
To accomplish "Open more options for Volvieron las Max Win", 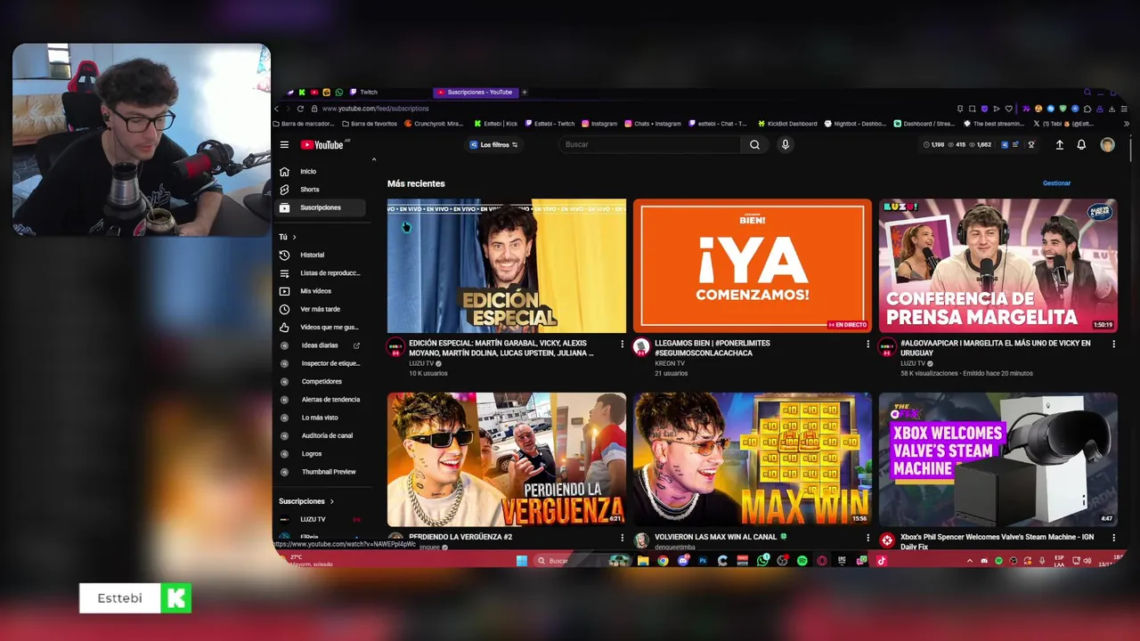I will [867, 538].
